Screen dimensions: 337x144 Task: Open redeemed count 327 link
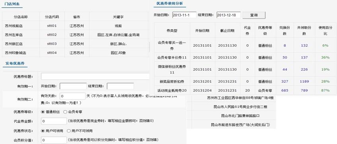point(284,81)
